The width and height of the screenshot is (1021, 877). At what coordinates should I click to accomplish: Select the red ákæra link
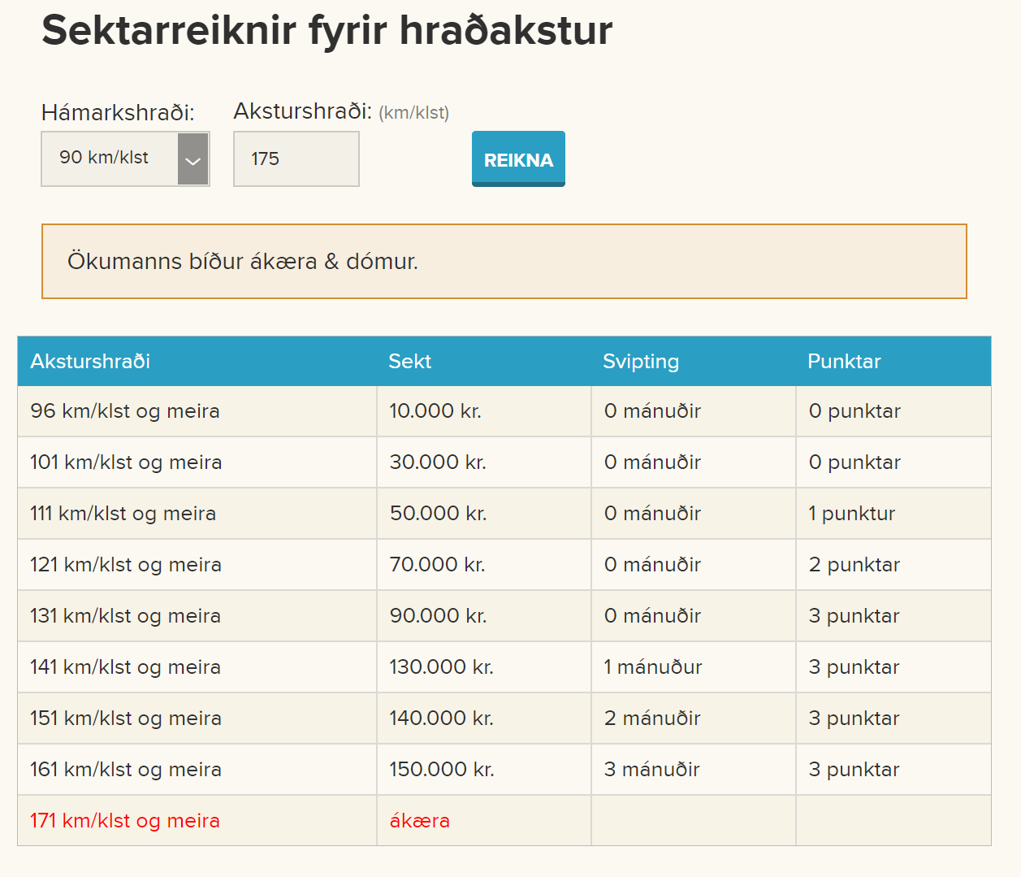tap(418, 820)
